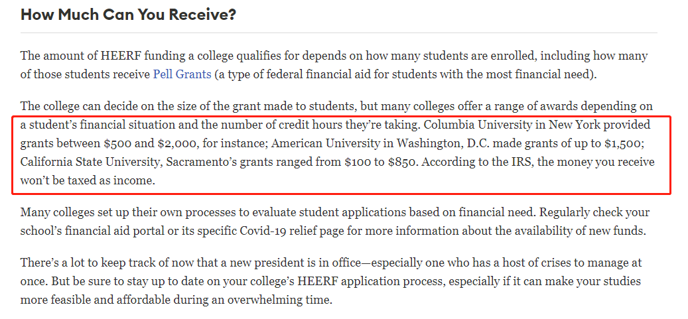Click the horizontal divider under the heading
The image size is (688, 319).
point(339,33)
